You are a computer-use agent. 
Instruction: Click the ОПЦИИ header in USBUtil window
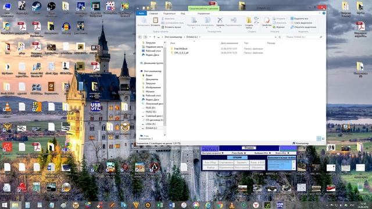click(237, 157)
